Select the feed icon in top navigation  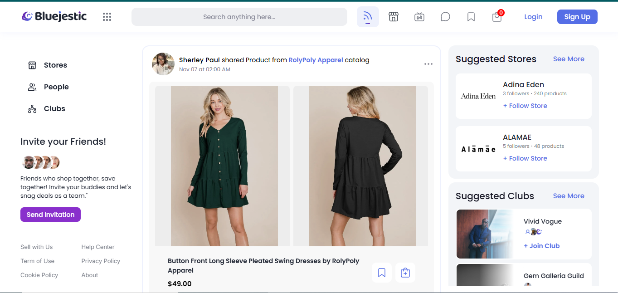coord(368,17)
